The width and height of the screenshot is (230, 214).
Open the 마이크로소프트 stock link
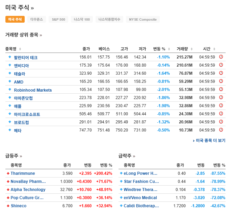[27, 114]
